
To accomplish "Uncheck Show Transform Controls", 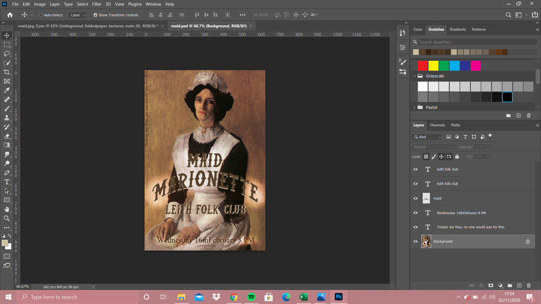I will coord(95,15).
